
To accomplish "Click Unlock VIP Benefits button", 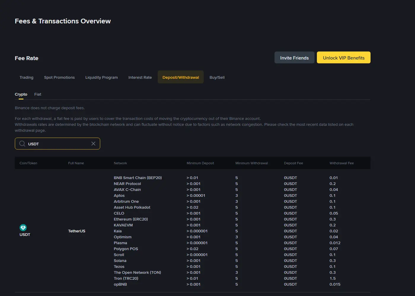I will coord(344,58).
